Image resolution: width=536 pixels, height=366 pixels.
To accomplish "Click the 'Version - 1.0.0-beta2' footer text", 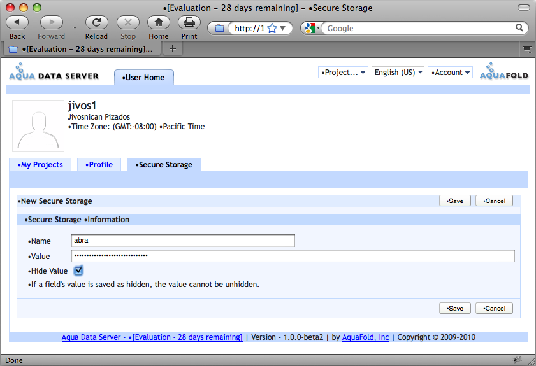I will (x=287, y=337).
